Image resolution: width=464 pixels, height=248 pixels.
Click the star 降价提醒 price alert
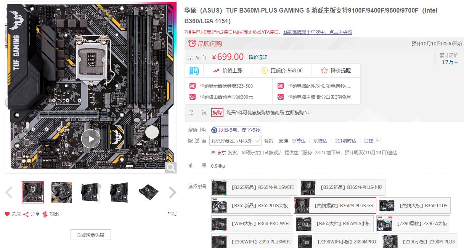click(x=324, y=70)
